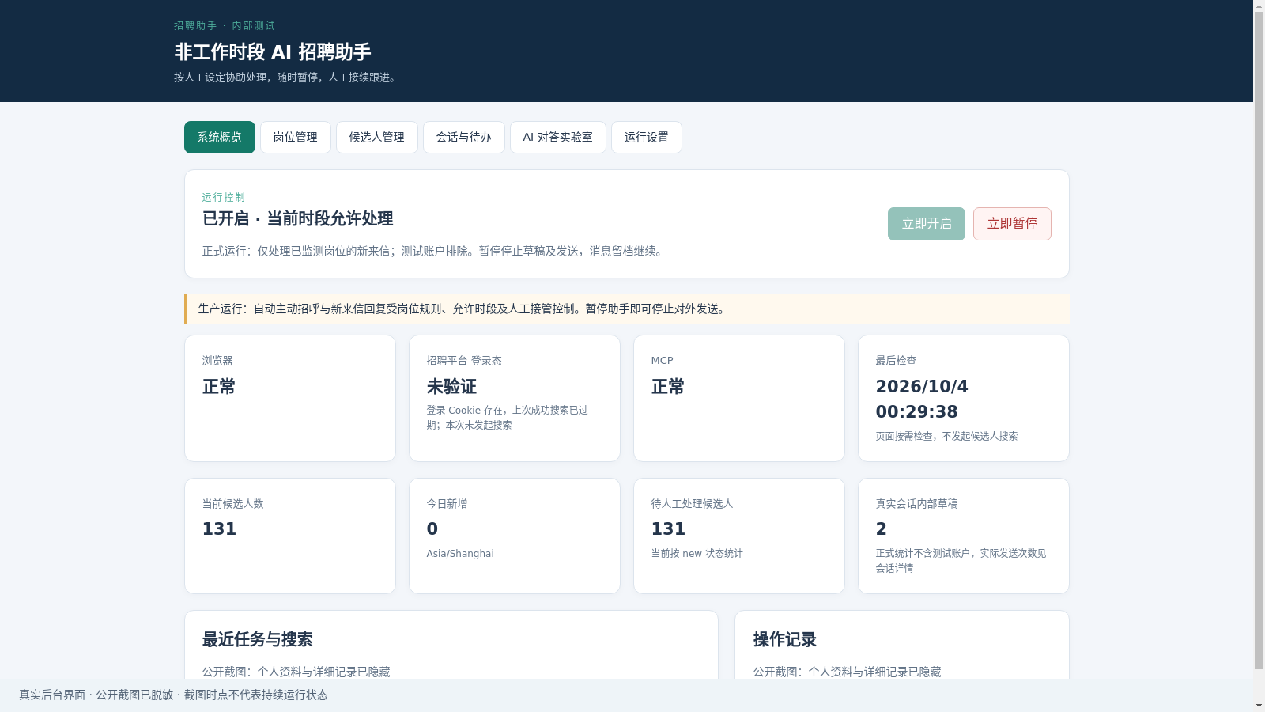Go to the 候选人管理 tab
Viewport: 1265px width, 712px height.
point(377,137)
